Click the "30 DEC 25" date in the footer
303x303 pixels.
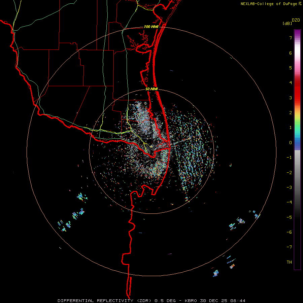[214, 301]
